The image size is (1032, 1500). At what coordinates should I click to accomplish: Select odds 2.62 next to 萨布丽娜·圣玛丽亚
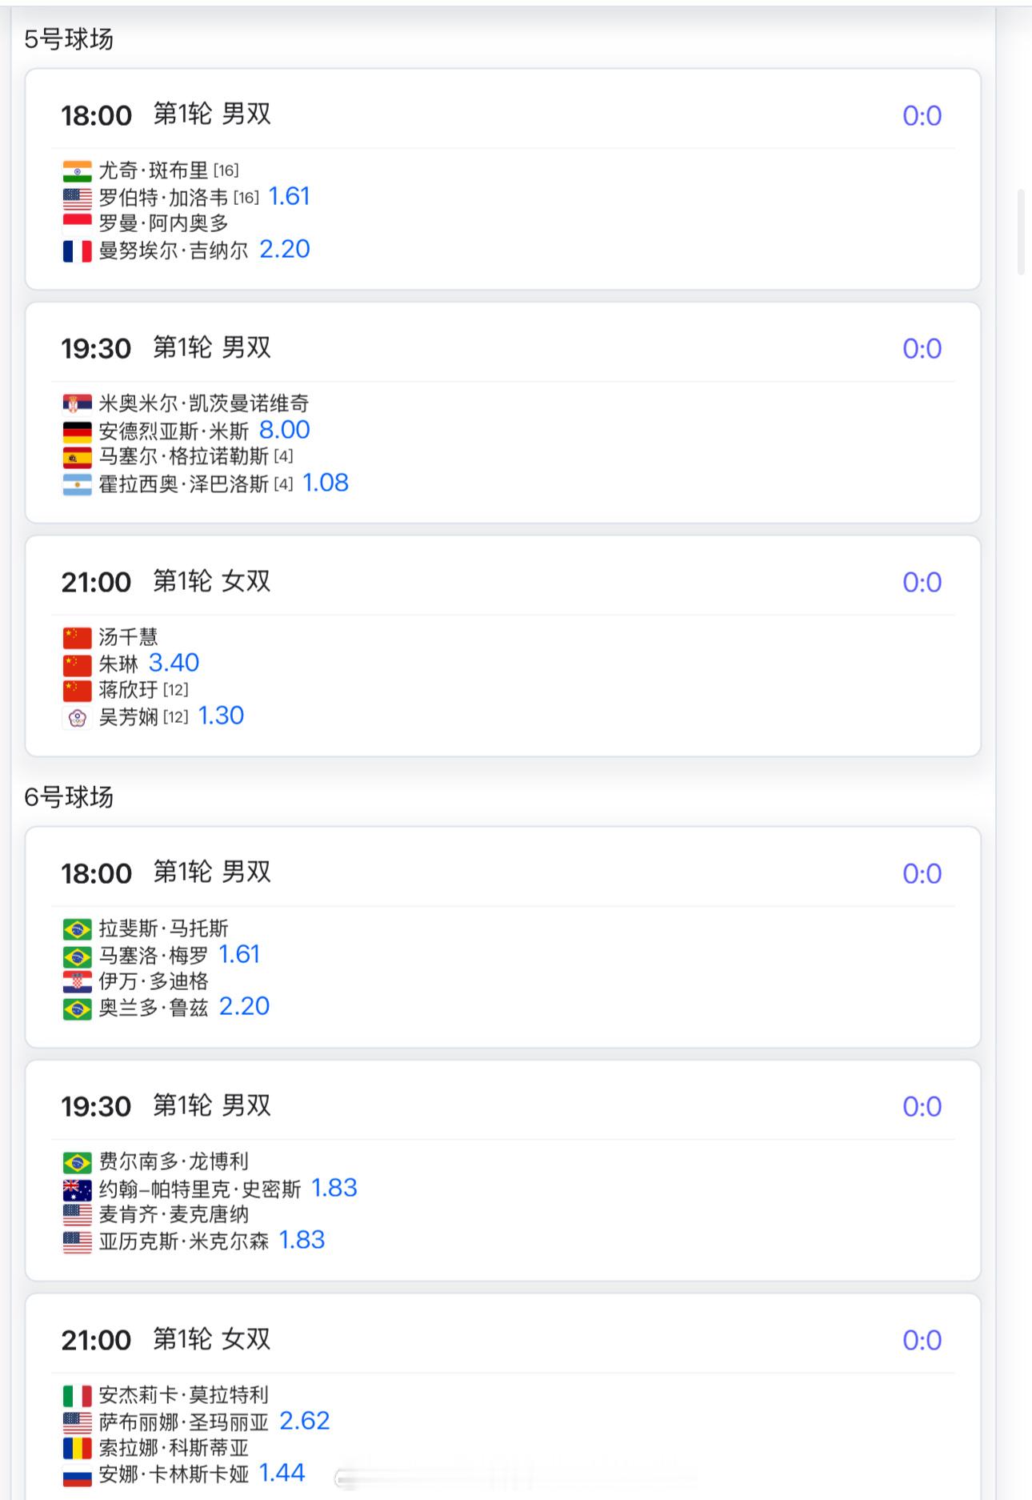(x=304, y=1422)
